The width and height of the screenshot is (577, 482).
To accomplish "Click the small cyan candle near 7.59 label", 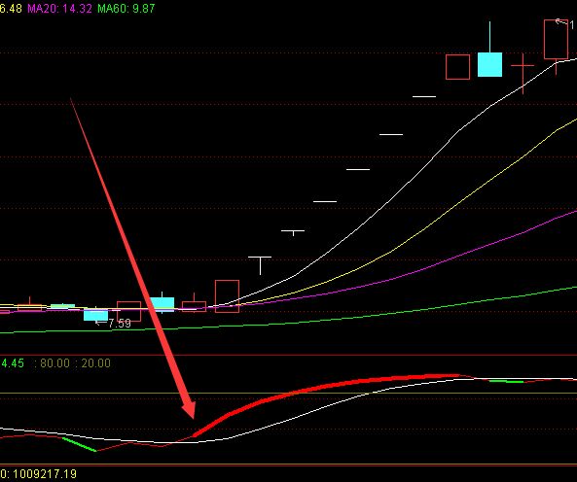I will pyautogui.click(x=95, y=315).
